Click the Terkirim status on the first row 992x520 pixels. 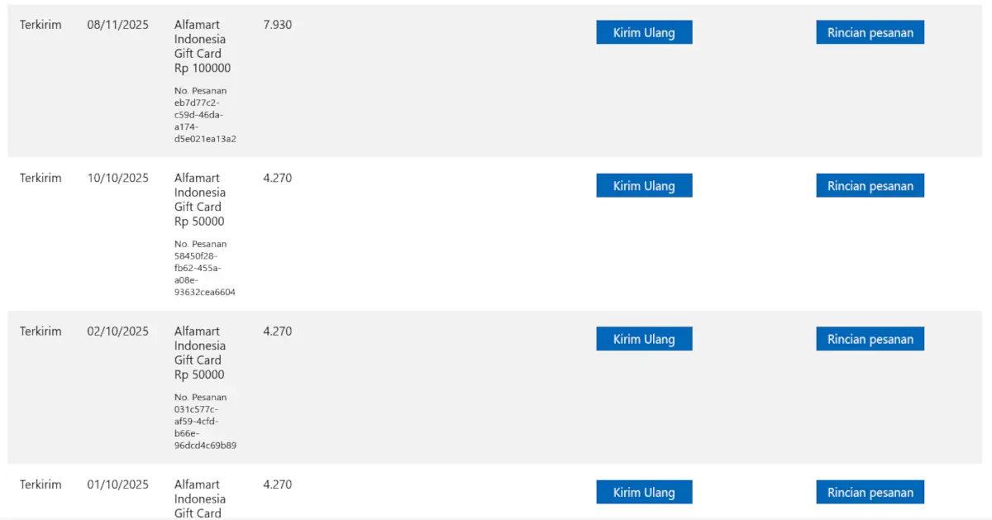coord(41,25)
